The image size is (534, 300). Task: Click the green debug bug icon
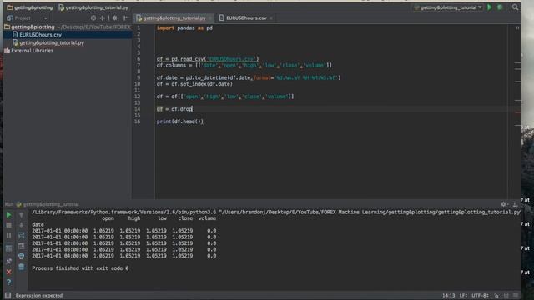pos(500,7)
